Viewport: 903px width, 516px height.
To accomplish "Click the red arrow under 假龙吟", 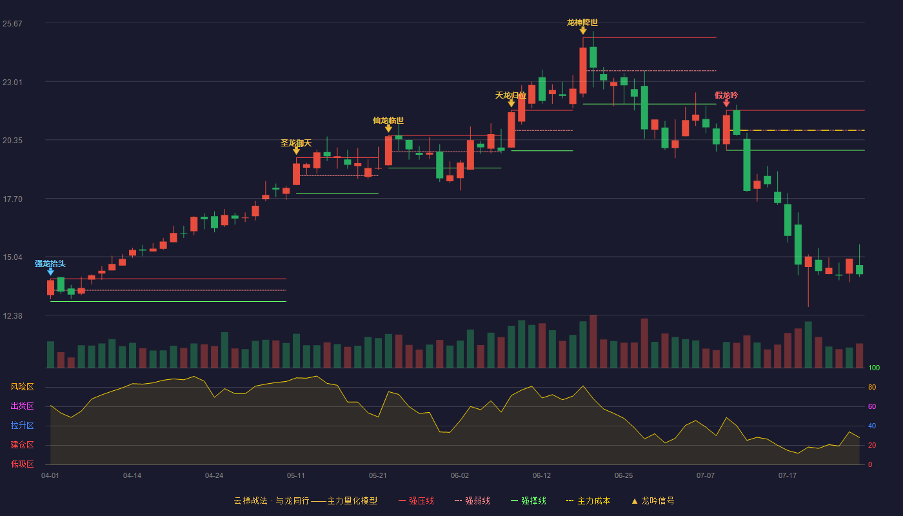I will click(x=726, y=104).
